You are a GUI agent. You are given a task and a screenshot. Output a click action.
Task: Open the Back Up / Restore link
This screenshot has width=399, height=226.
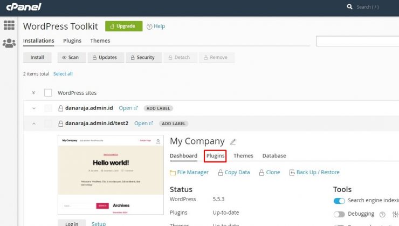318,172
